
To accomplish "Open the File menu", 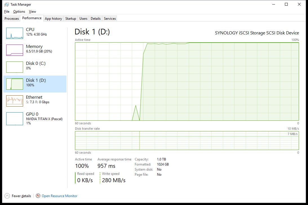I will click(x=7, y=12).
